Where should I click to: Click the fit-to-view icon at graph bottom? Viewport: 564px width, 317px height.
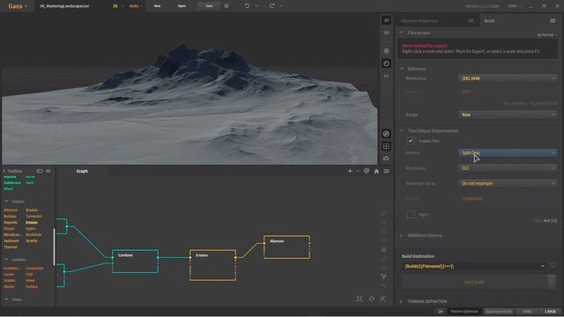[x=359, y=299]
